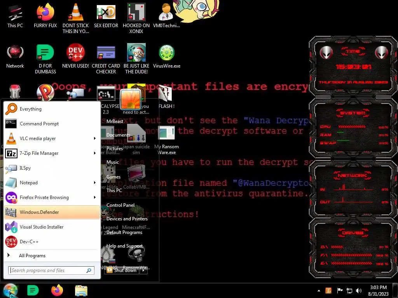The height and width of the screenshot is (298, 398).
Task: Select the D FOR DUMBASS desktop icon
Action: point(45,59)
